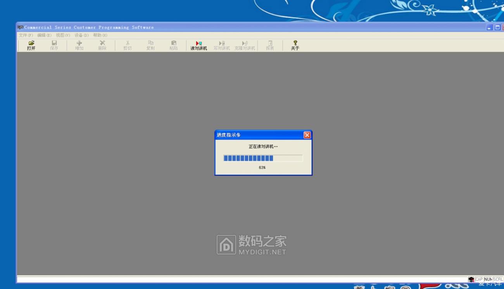Screen dimensions: 504x289
Task: Click the 写对讲机 (Write Radio) icon
Action: (x=221, y=45)
